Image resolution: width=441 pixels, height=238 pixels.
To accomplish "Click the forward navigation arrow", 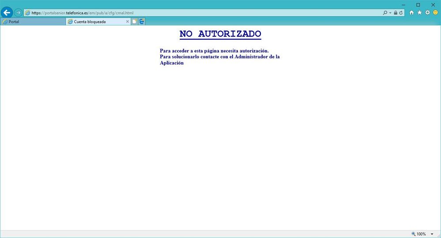I will [18, 13].
